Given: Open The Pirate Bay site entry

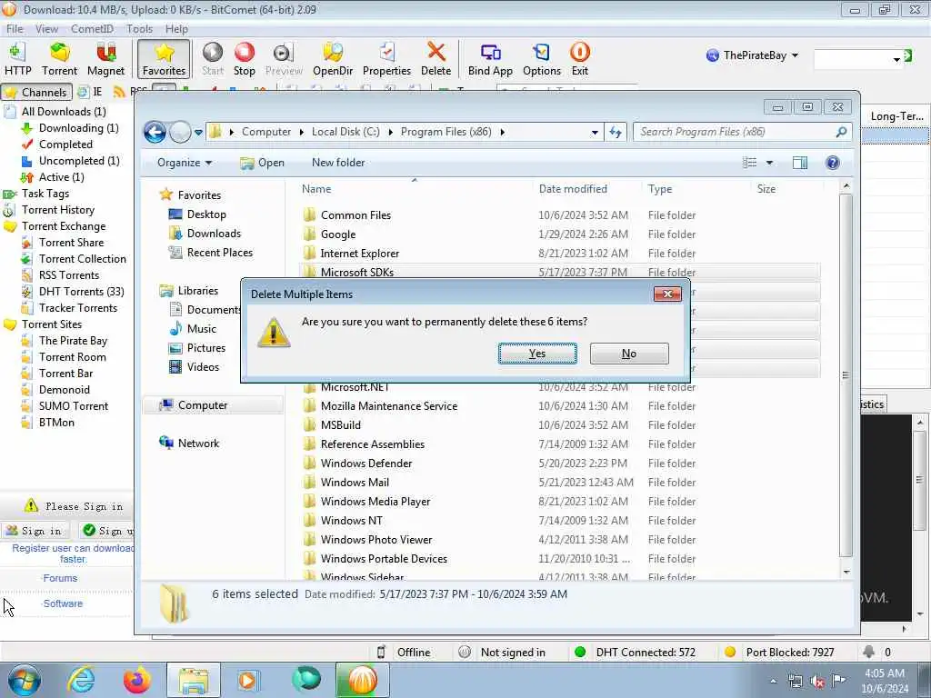Looking at the screenshot, I should point(73,341).
